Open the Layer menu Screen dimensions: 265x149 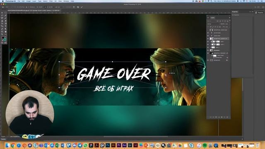(x=34, y=1)
